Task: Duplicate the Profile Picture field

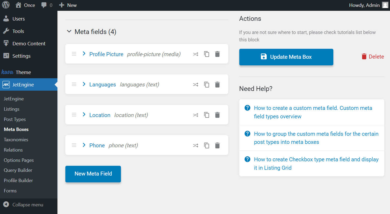Action: click(207, 54)
